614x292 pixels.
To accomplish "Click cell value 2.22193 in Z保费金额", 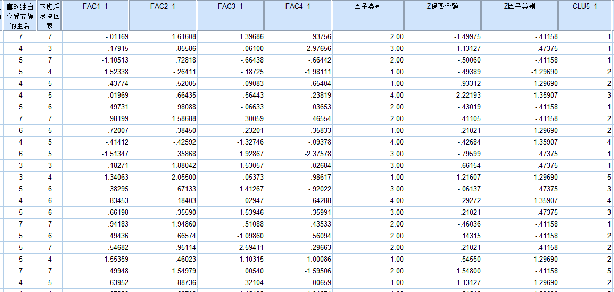I will 443,95.
